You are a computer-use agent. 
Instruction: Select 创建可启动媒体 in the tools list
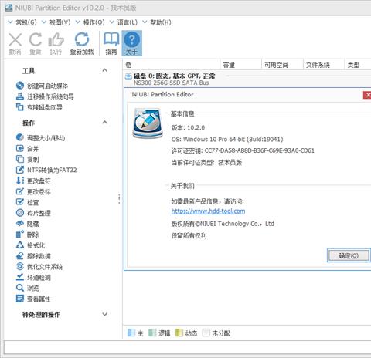tap(42, 86)
